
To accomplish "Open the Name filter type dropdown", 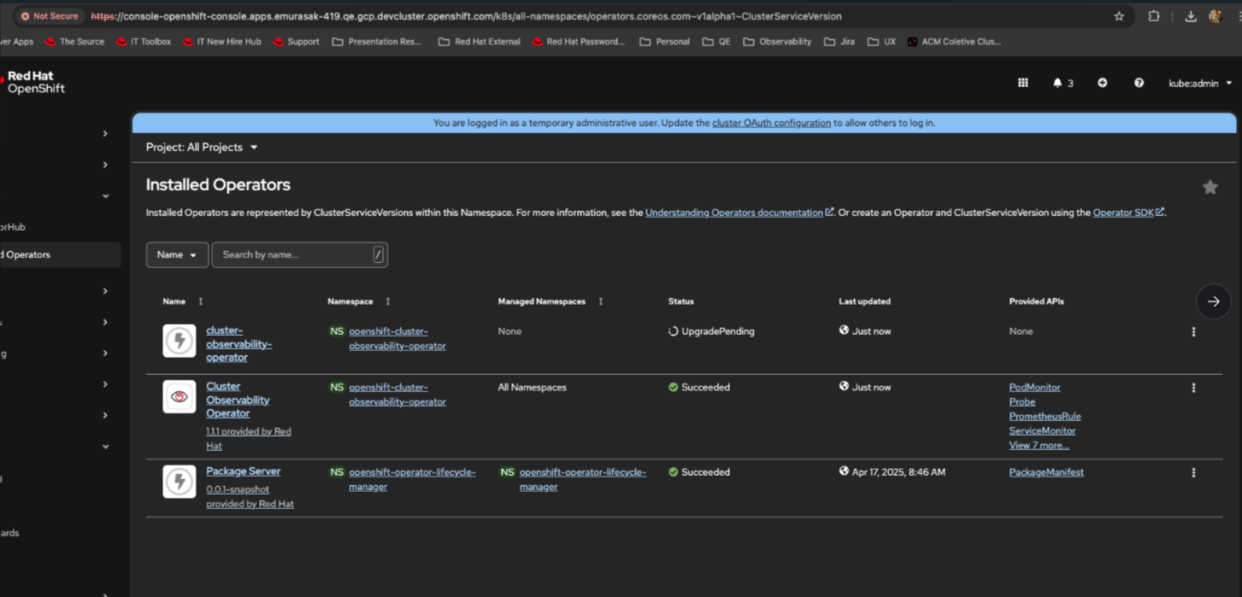I will click(x=177, y=255).
